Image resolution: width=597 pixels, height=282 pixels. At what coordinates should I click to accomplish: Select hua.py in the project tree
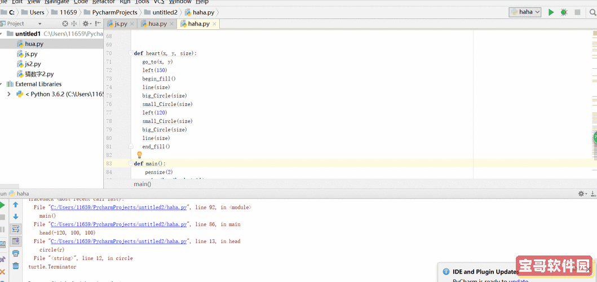[51, 44]
